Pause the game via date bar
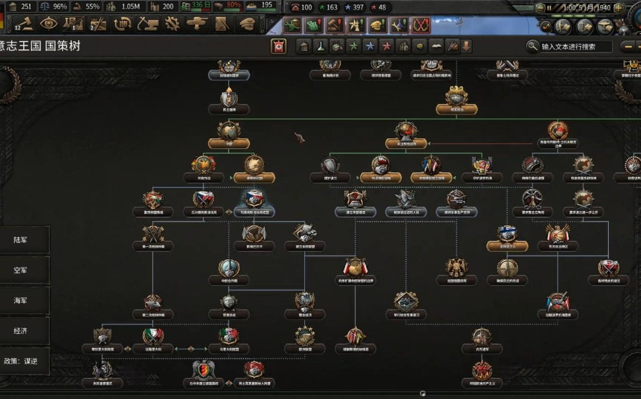This screenshot has width=641, height=399. [x=549, y=8]
